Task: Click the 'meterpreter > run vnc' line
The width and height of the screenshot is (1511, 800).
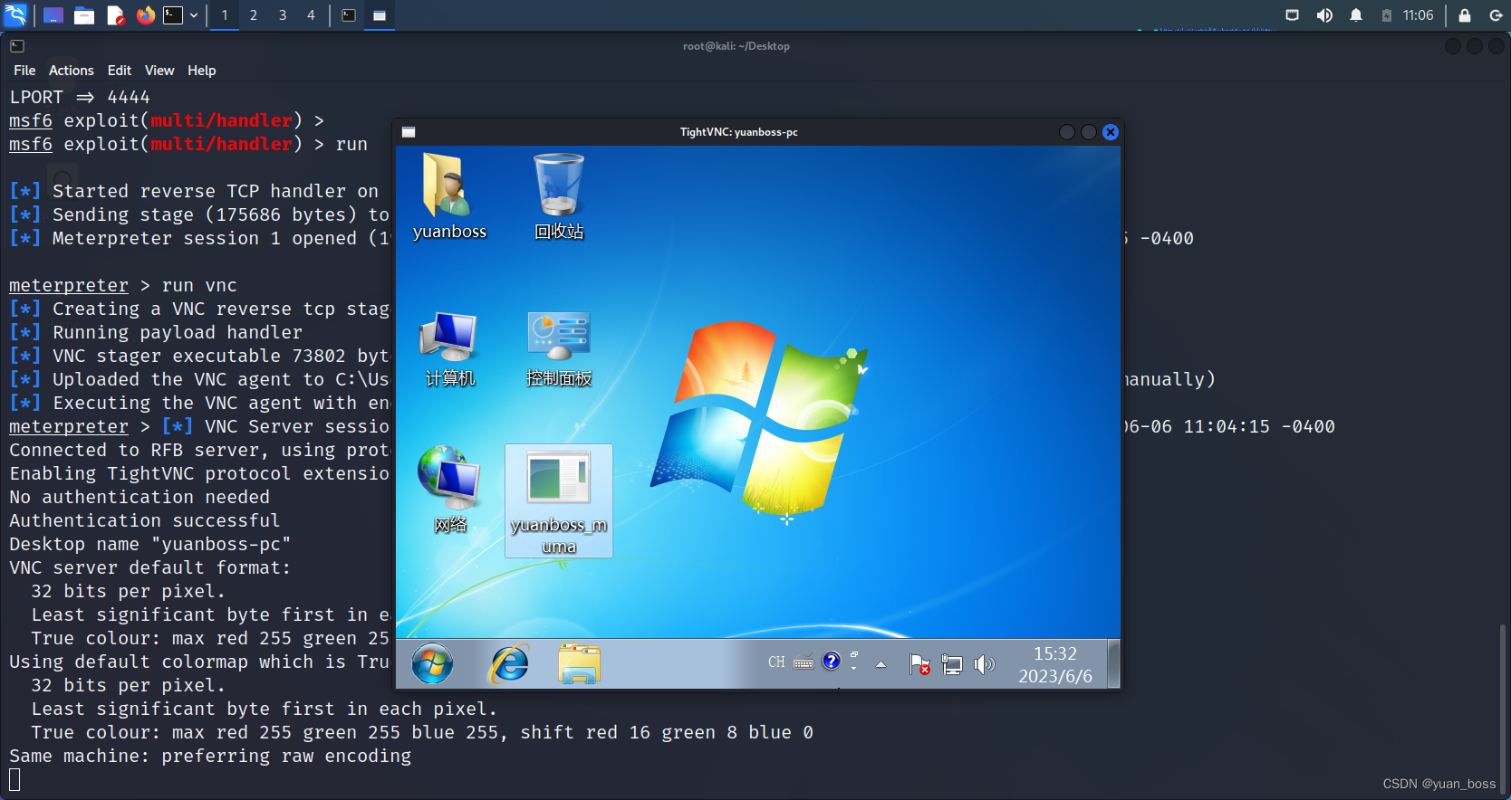Action: 123,285
